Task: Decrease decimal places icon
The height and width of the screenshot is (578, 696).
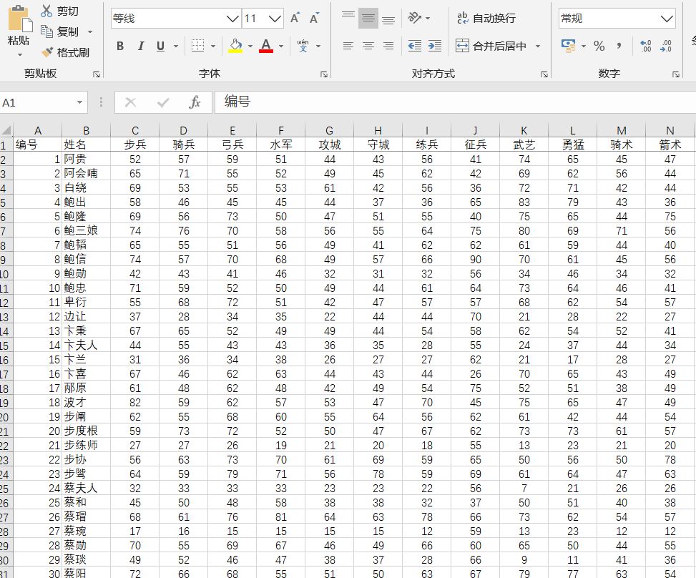Action: [x=666, y=46]
